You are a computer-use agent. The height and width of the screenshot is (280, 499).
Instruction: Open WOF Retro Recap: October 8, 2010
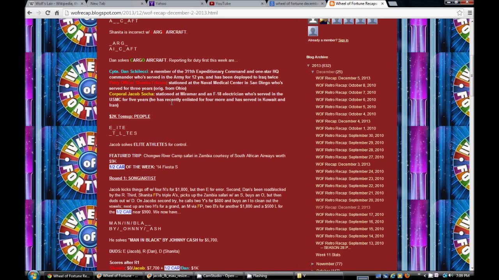[x=346, y=85]
